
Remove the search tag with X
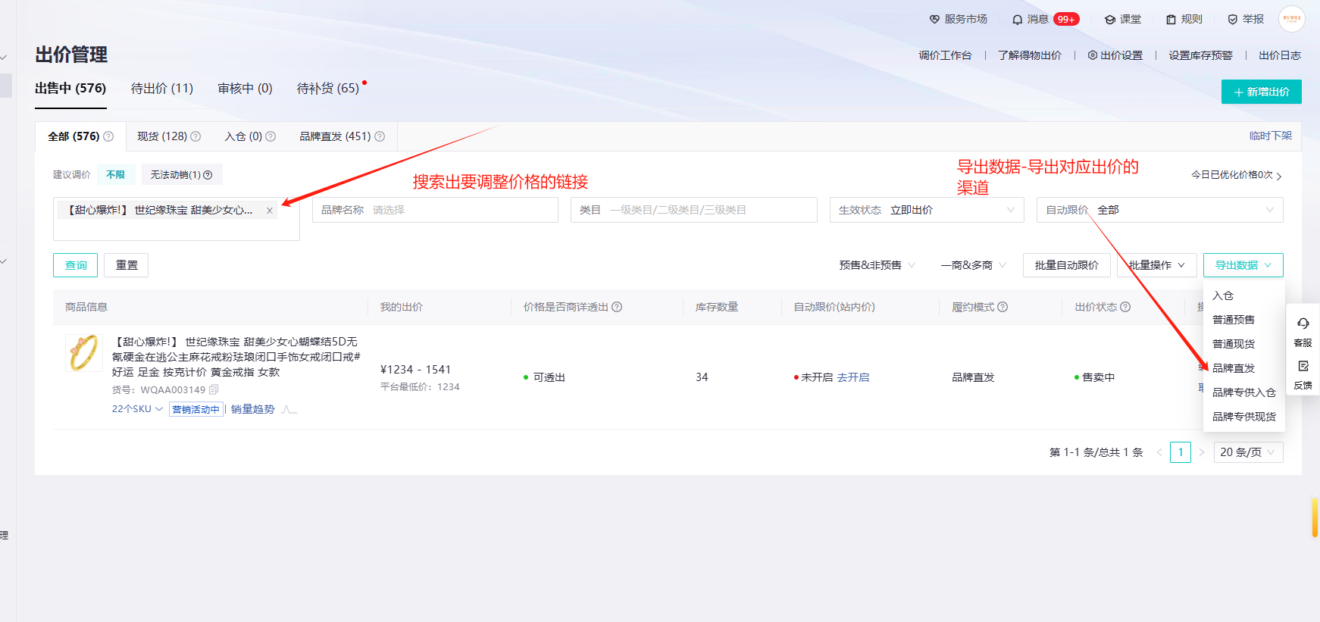269,211
